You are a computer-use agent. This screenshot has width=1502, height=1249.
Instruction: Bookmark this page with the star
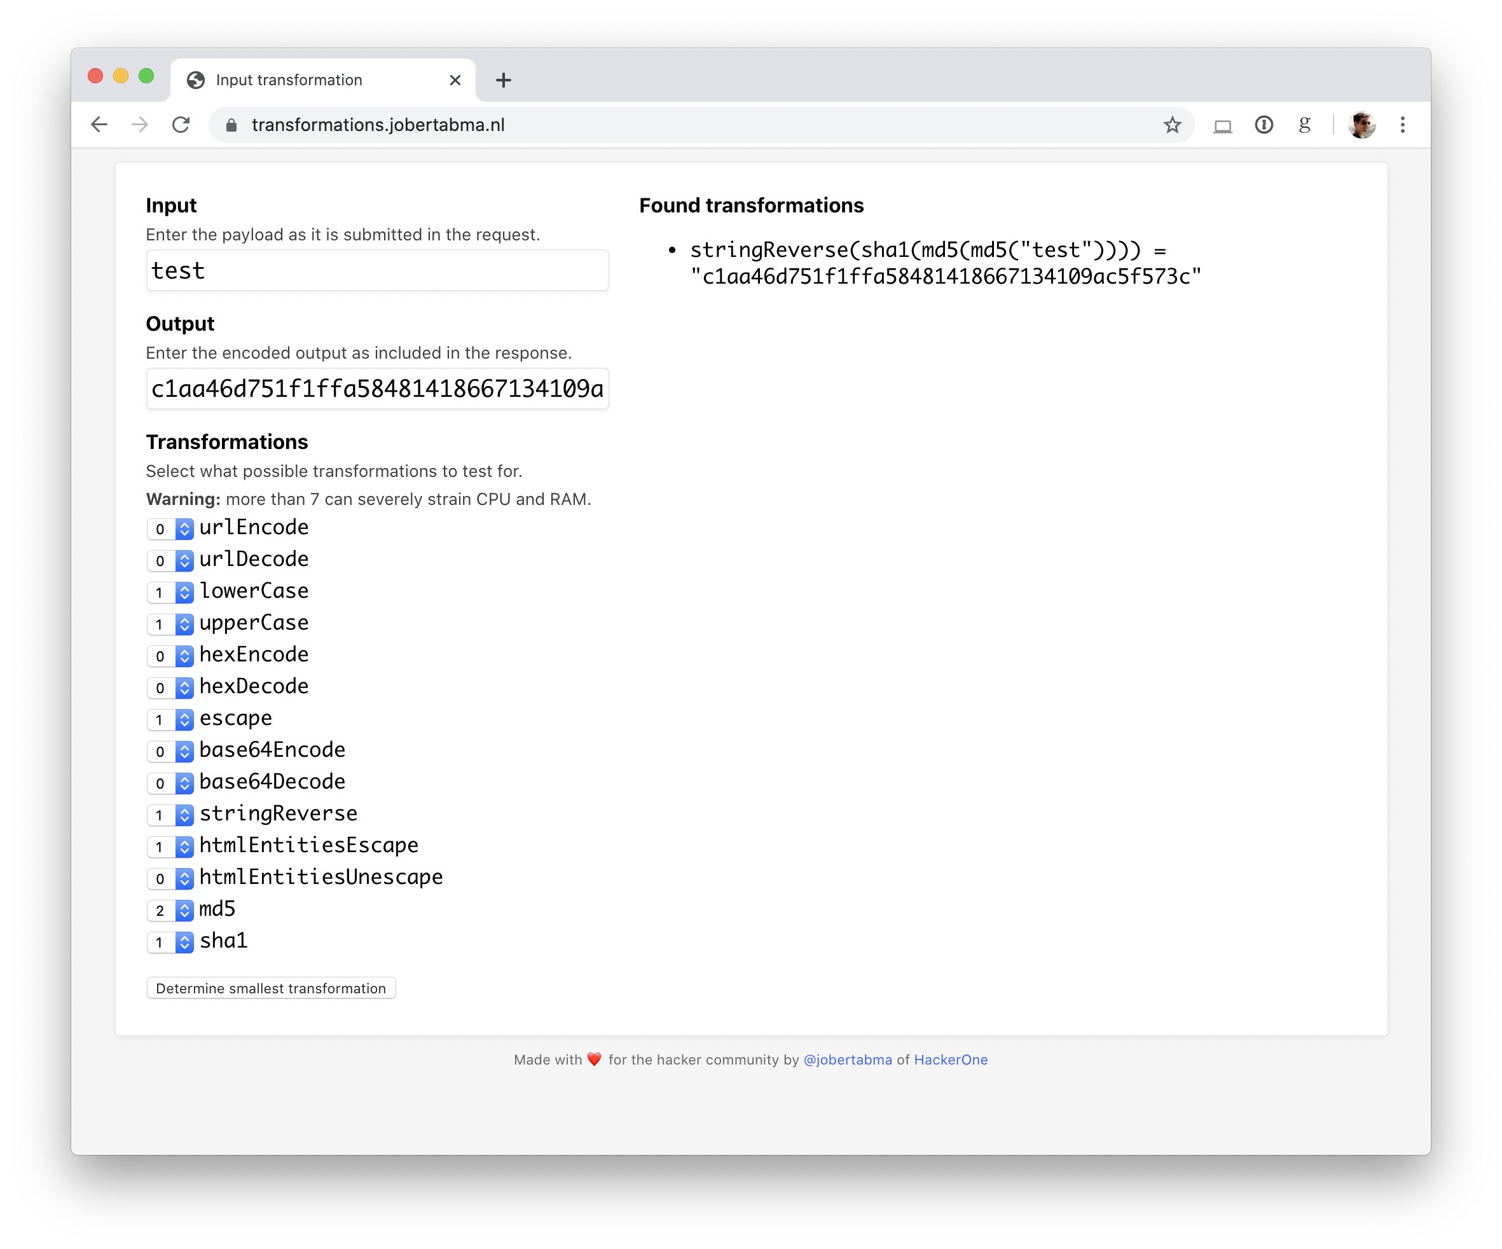[1171, 125]
